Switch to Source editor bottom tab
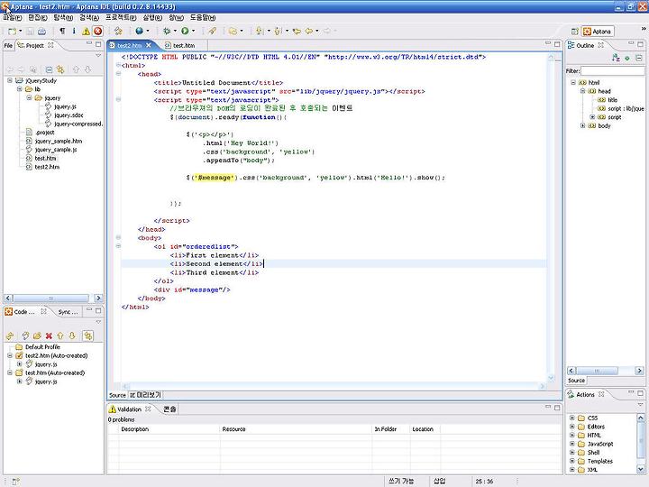The image size is (649, 487). (117, 396)
